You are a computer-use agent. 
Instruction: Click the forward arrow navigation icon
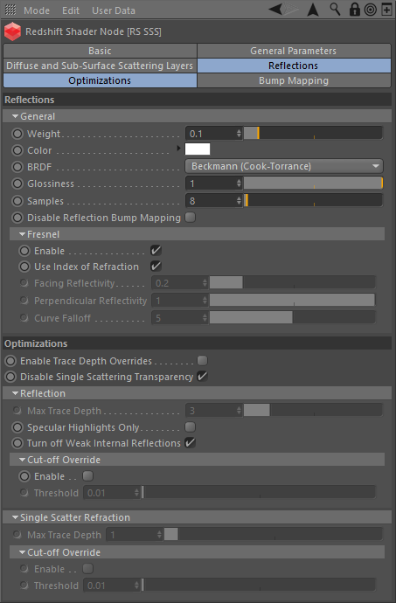click(x=291, y=10)
